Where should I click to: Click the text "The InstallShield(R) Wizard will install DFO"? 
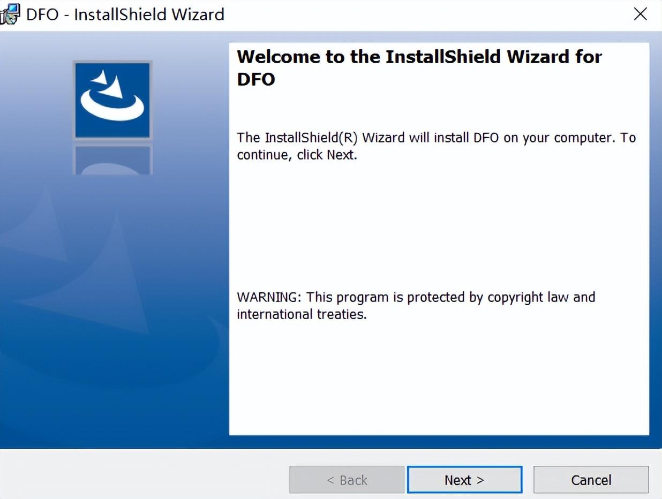368,138
